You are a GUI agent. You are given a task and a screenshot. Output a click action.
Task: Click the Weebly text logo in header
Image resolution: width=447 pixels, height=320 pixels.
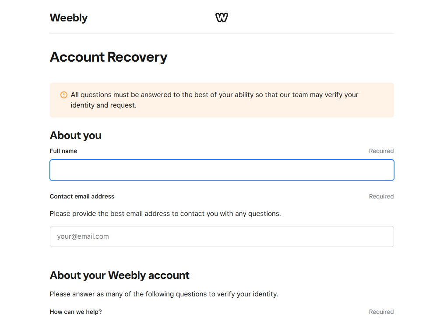click(69, 17)
